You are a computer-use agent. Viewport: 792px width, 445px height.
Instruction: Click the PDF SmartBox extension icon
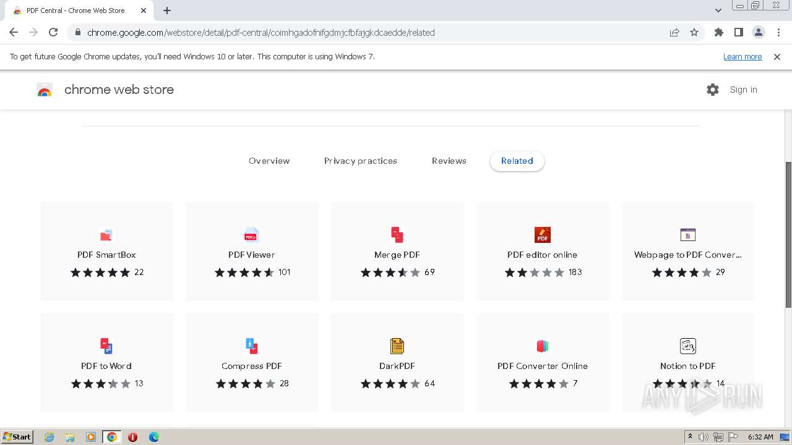pos(106,235)
